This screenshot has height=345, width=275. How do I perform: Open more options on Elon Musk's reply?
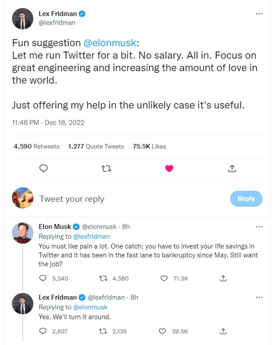coord(259,227)
